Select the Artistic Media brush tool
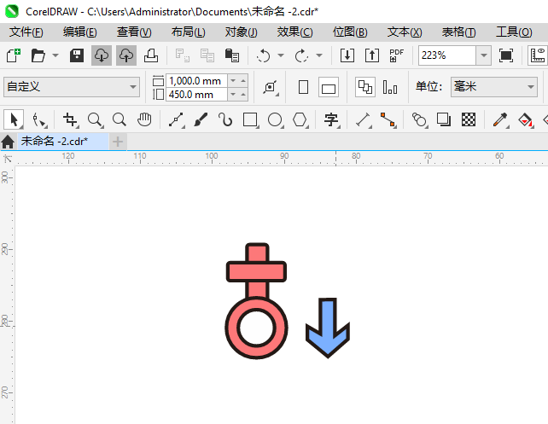548x424 pixels. 201,119
